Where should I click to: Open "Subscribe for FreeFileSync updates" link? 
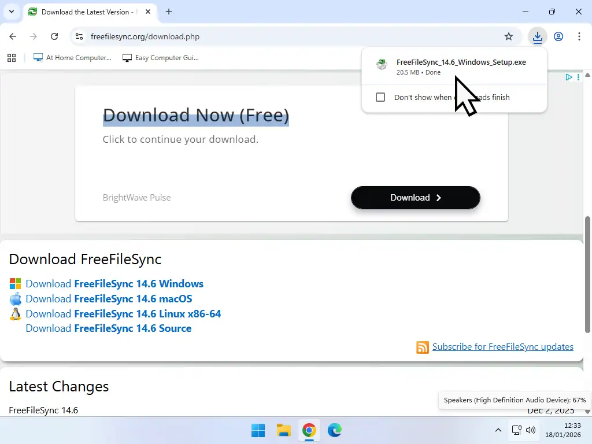503,347
